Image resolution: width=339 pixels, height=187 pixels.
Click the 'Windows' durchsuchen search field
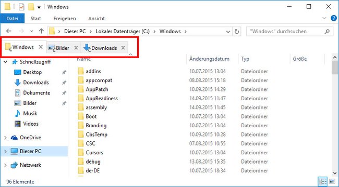pyautogui.click(x=289, y=32)
